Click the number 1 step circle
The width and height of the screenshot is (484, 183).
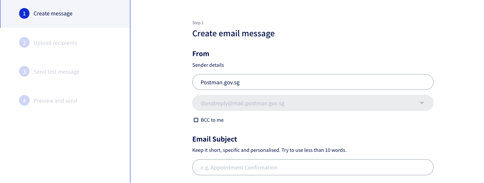24,14
